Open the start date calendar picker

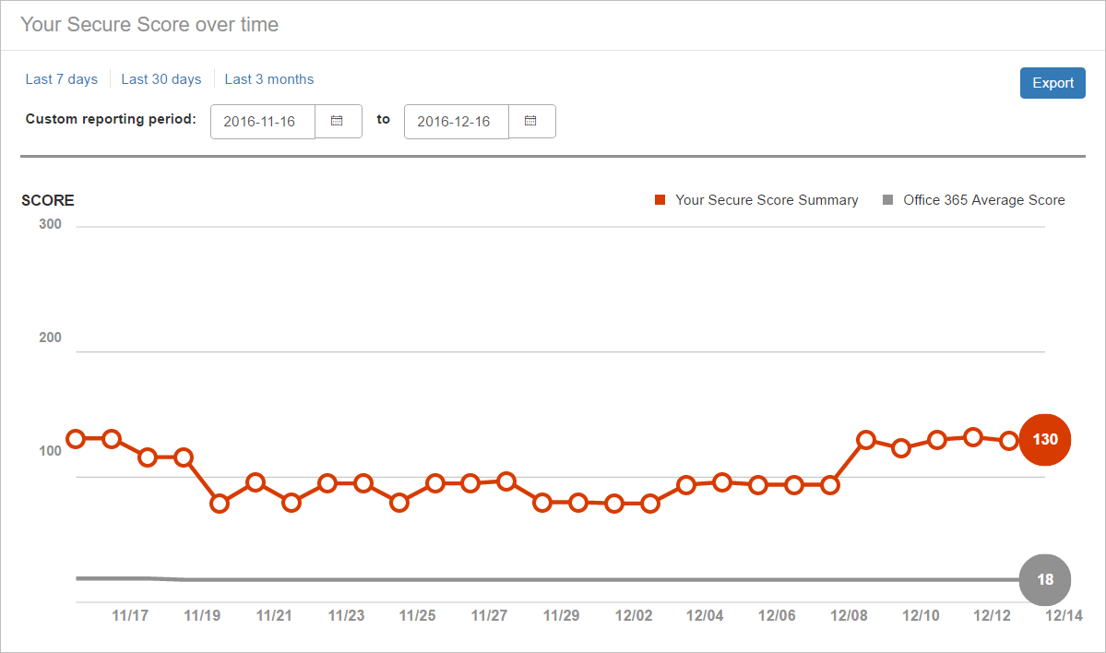click(x=338, y=122)
